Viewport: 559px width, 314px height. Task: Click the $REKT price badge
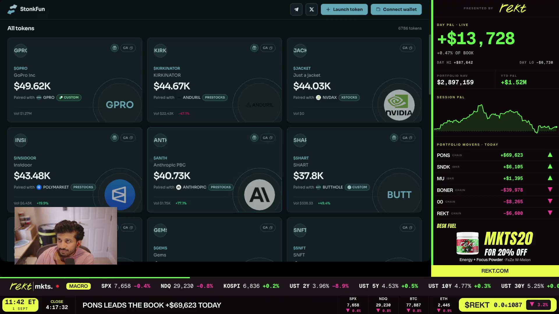(x=507, y=305)
